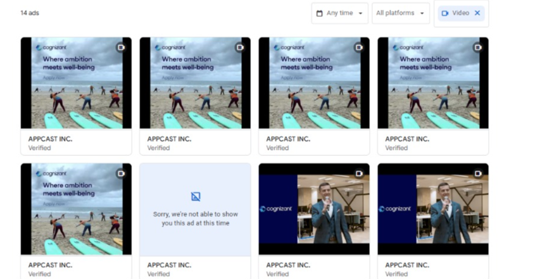Click APPCAST INC. under the fourth top-row ad
Screen dimensions: 536x279
[407, 139]
